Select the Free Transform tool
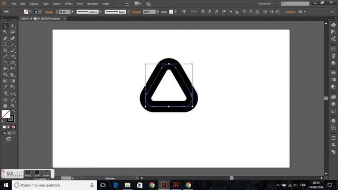Image resolution: width=338 pixels, height=190 pixels. click(13, 69)
